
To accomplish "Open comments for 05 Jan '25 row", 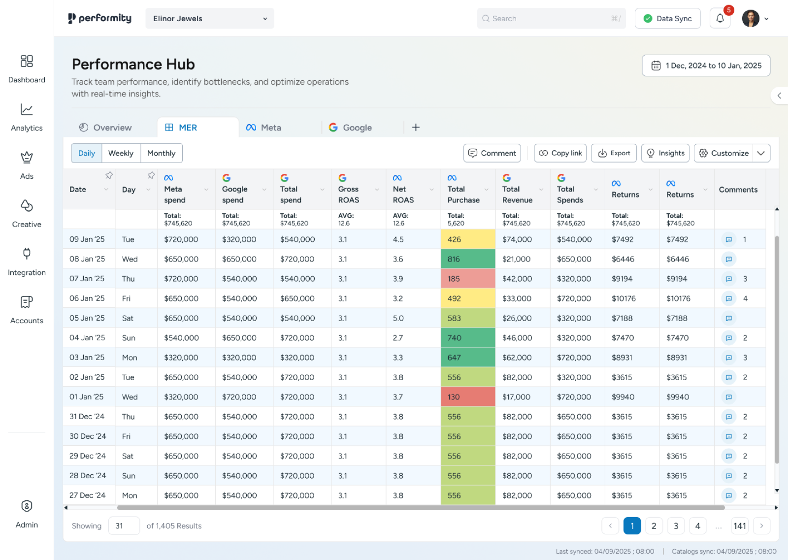I will click(728, 318).
